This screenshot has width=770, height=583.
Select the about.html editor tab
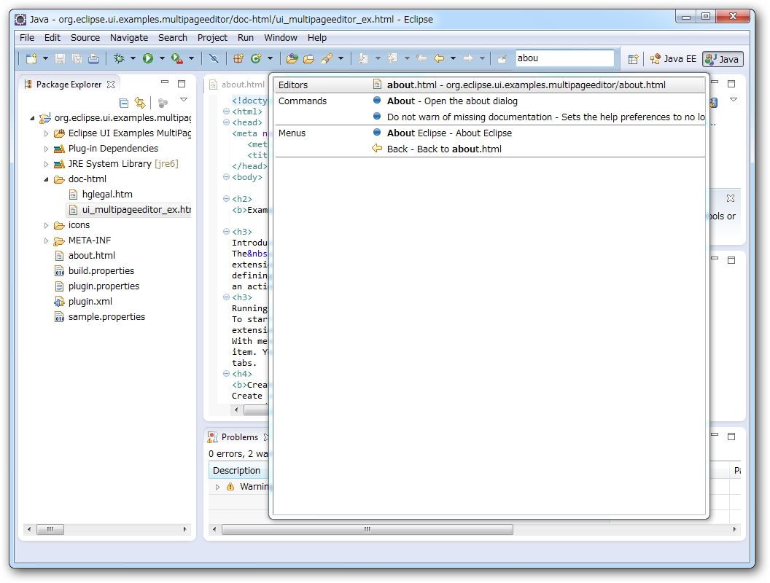[242, 85]
